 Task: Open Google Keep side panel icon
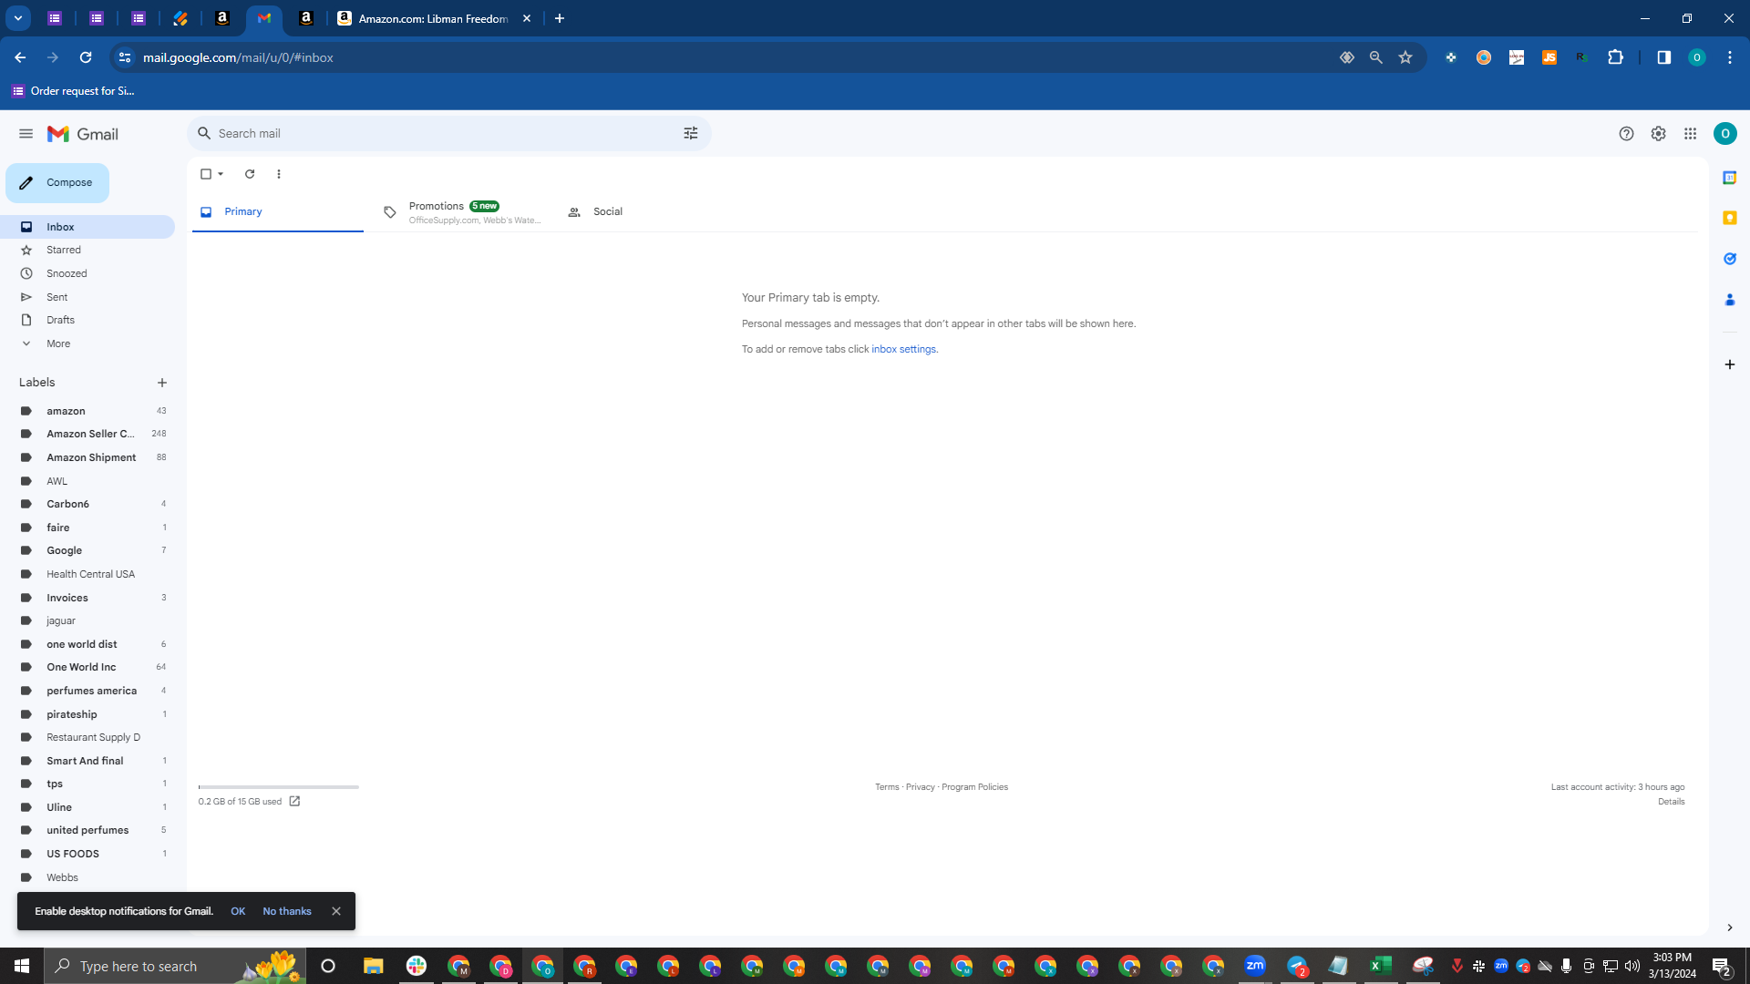(x=1729, y=218)
